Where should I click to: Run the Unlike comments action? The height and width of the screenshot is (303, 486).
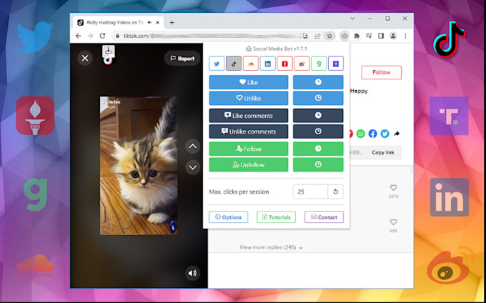(249, 131)
